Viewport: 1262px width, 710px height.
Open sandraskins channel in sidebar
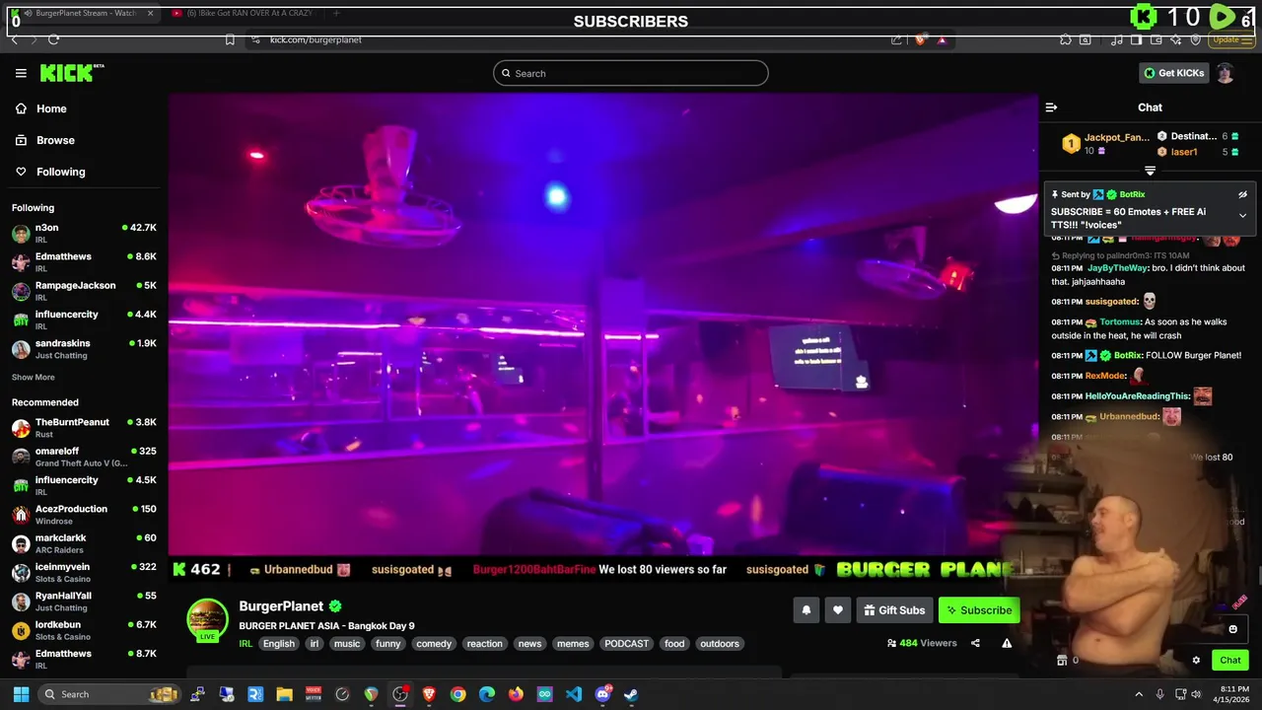click(x=84, y=349)
